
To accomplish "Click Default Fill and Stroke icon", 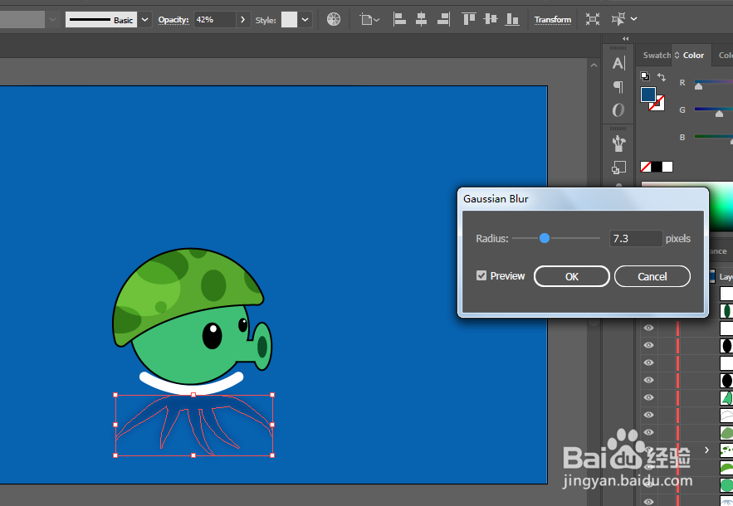I will pos(645,76).
